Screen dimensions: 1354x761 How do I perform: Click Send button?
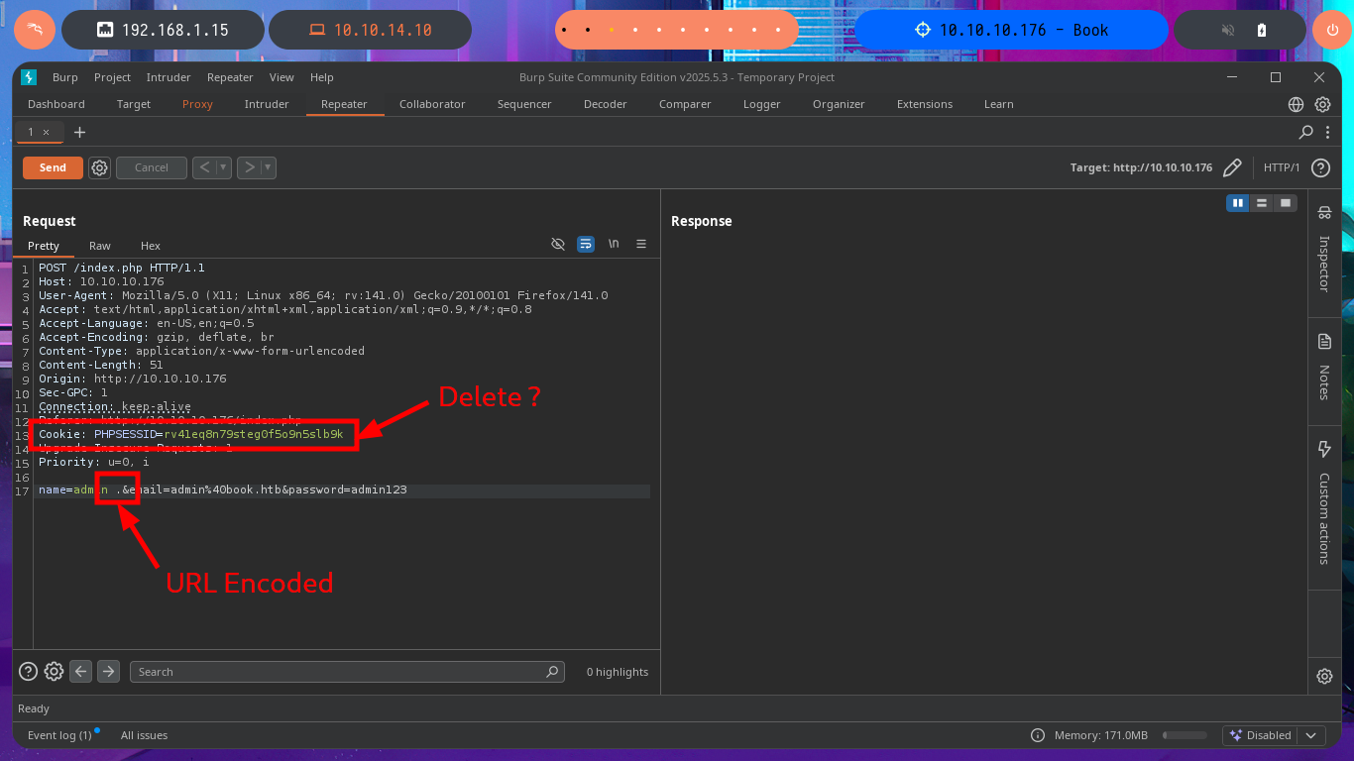point(53,167)
